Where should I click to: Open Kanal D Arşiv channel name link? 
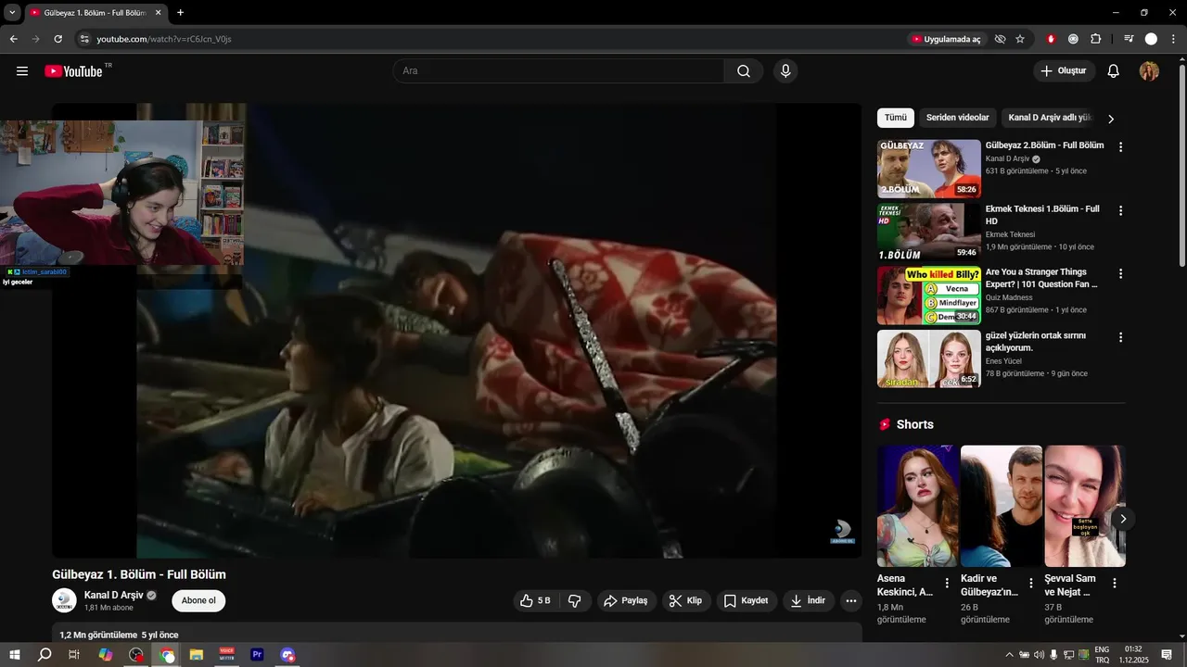point(114,595)
